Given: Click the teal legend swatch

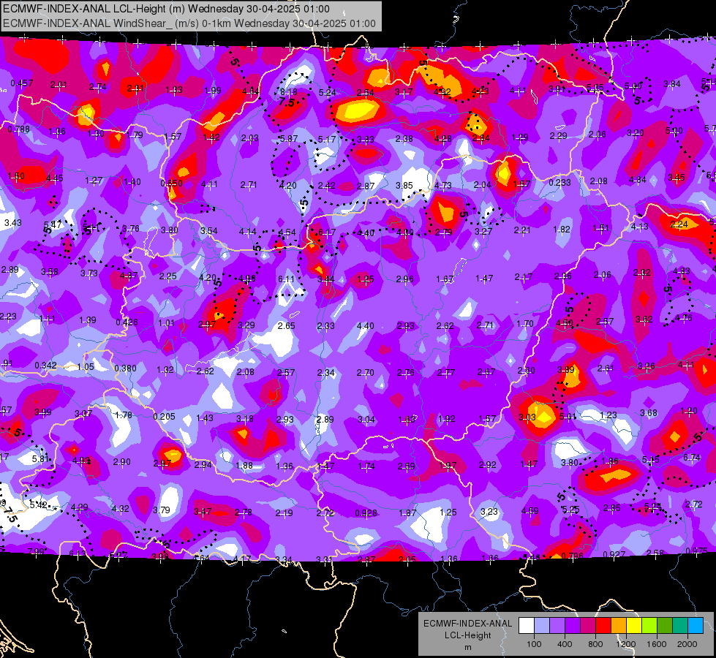Looking at the screenshot, I should [680, 626].
